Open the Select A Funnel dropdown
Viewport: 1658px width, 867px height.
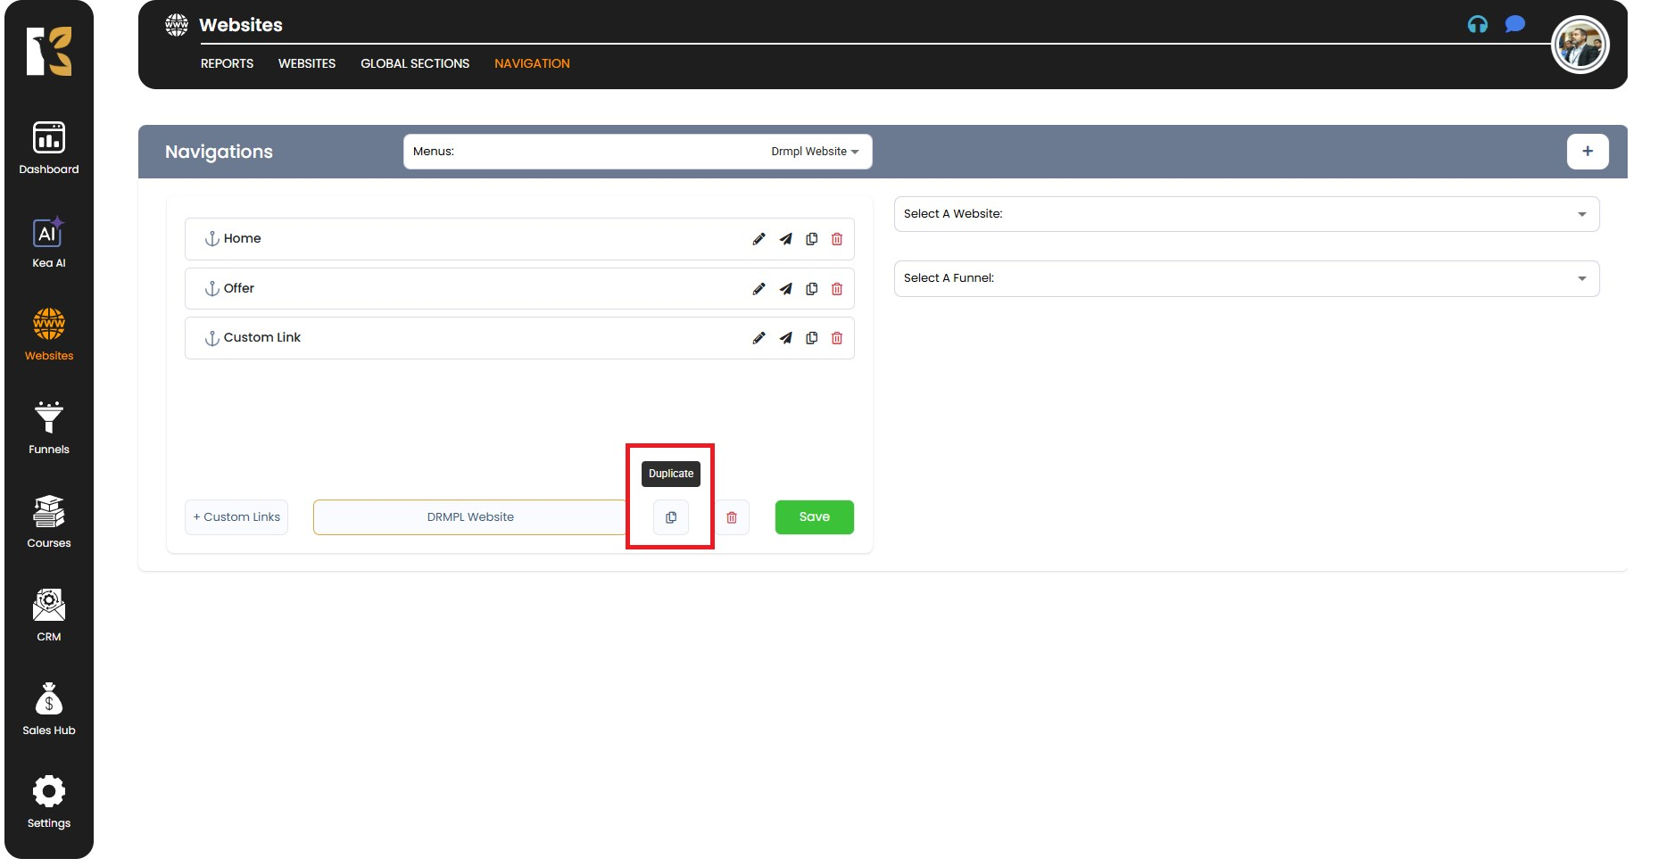click(1246, 278)
